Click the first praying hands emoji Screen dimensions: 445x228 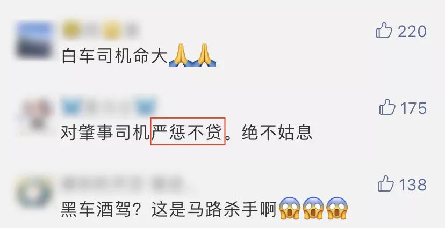click(x=181, y=55)
